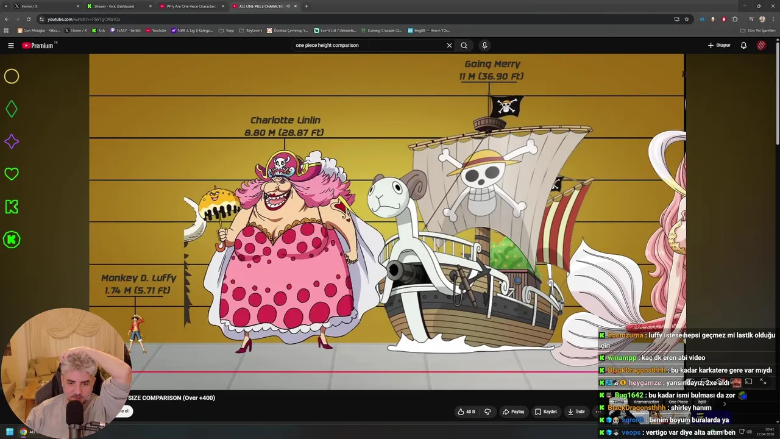
Task: Reload the current page
Action: (x=28, y=19)
